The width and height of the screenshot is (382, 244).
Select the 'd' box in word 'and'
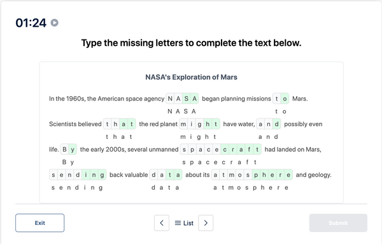(x=276, y=124)
